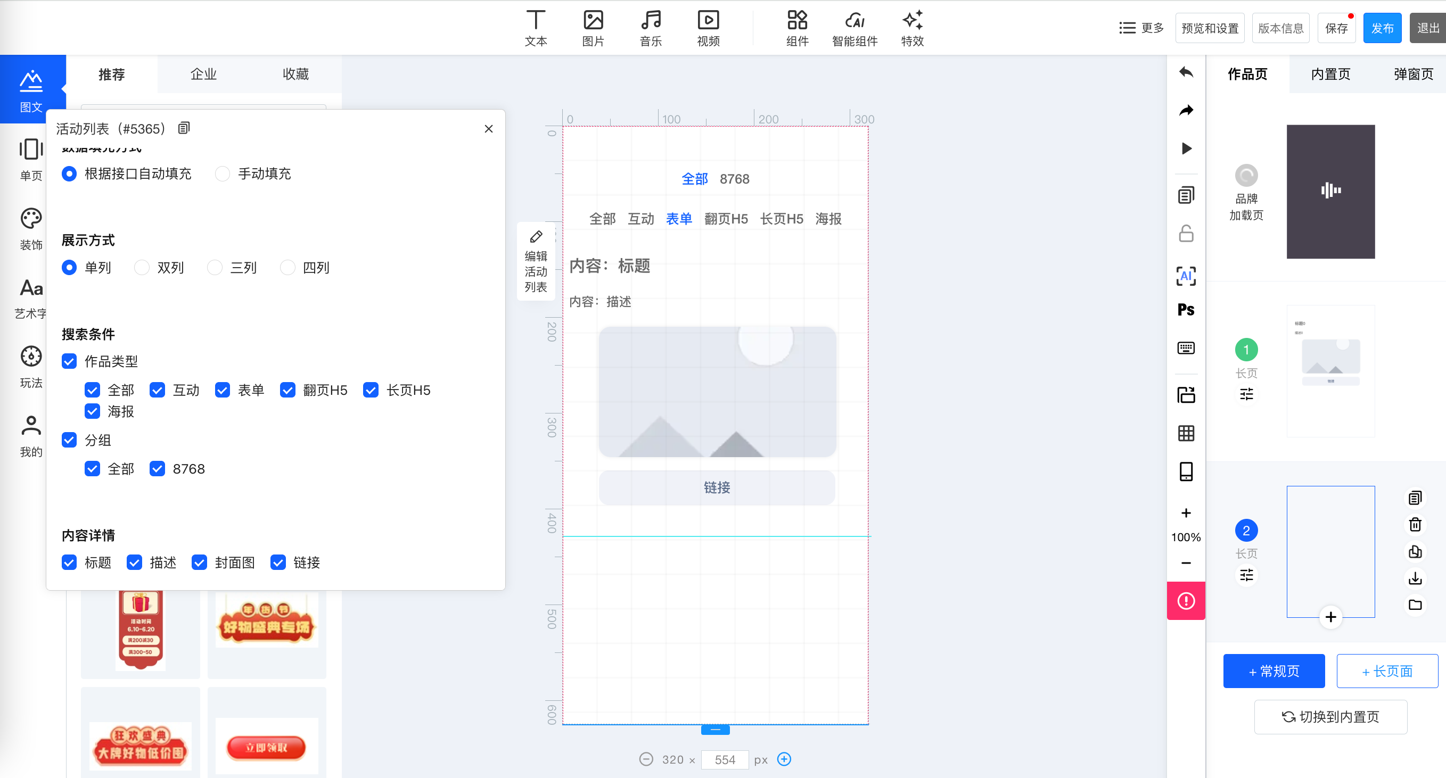1446x778 pixels.
Task: Click the lock layer icon
Action: click(1186, 233)
